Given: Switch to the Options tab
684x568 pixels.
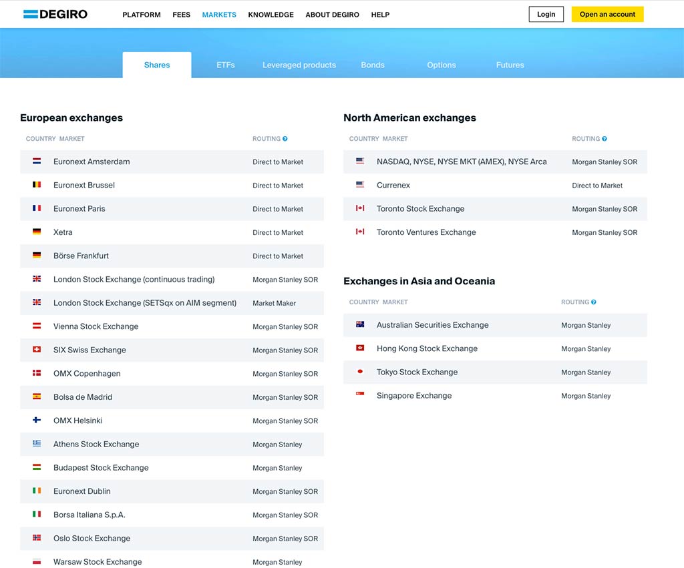Looking at the screenshot, I should [x=442, y=65].
